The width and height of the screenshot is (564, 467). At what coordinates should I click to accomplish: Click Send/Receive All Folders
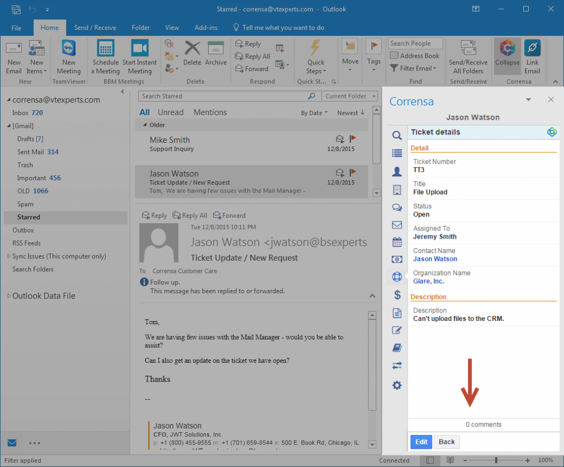coord(468,57)
